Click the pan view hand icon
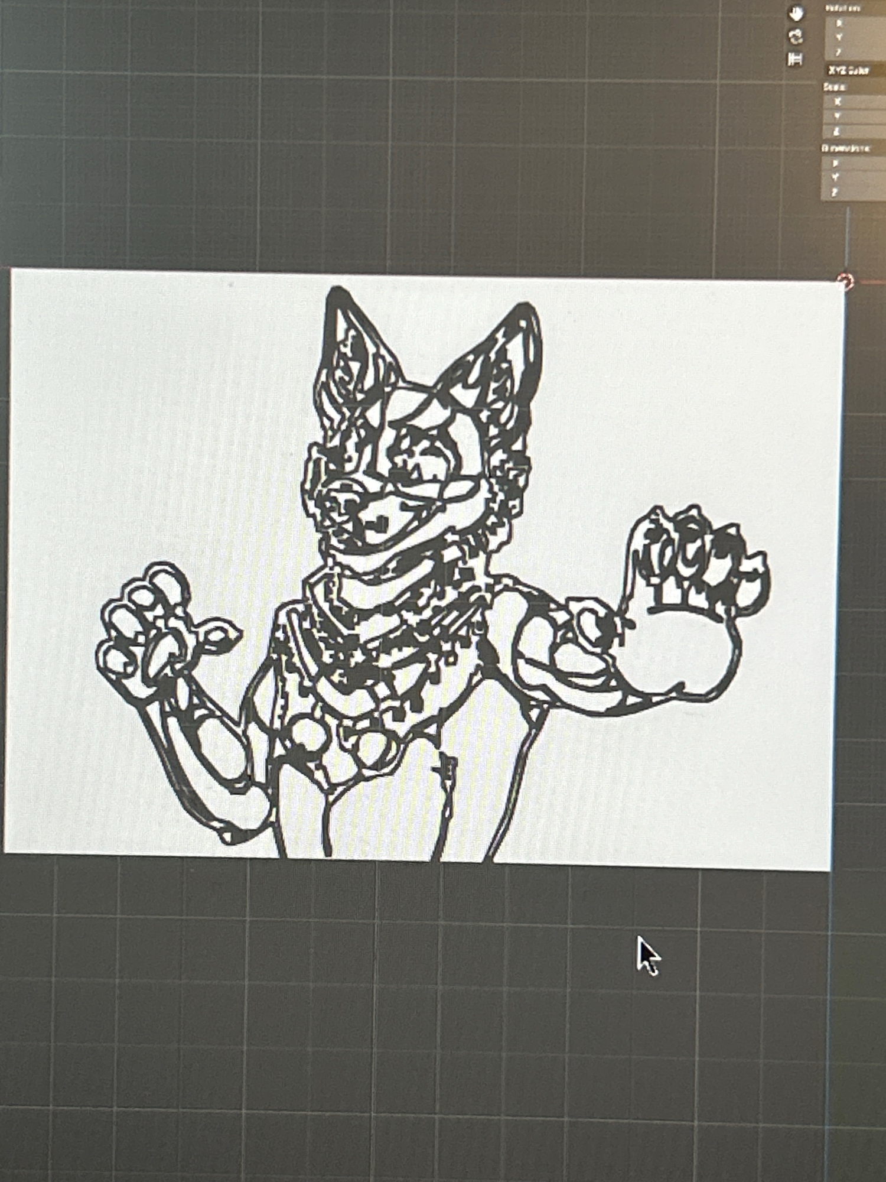This screenshot has width=886, height=1182. 796,14
